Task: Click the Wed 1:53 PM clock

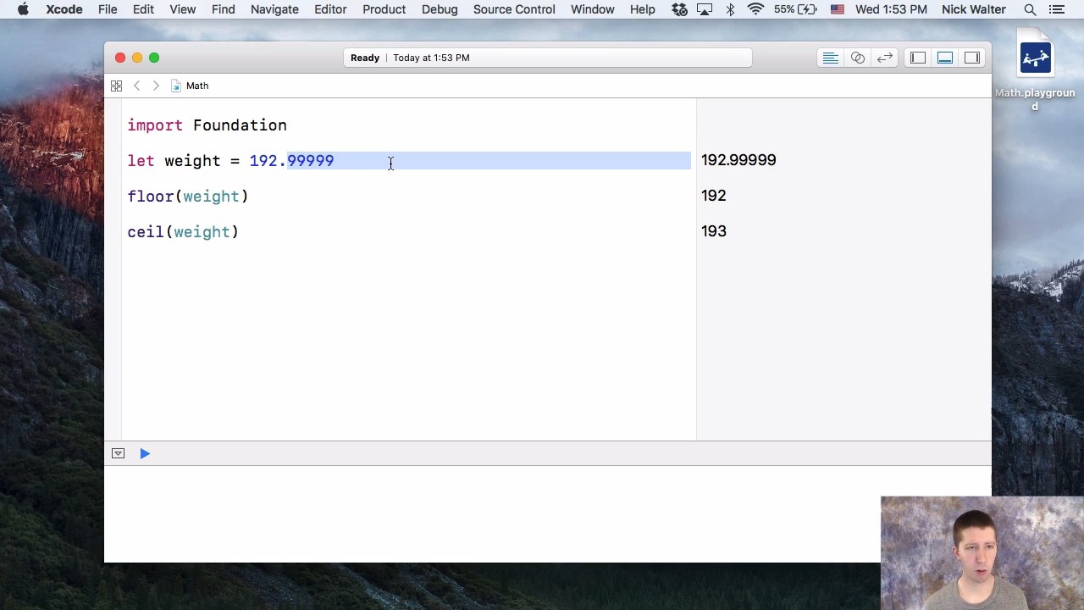Action: 891,9
